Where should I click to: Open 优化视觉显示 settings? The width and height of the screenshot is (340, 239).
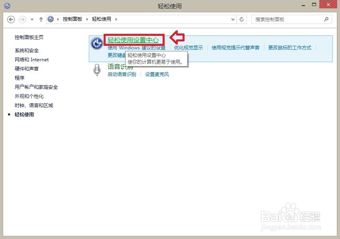(x=189, y=47)
